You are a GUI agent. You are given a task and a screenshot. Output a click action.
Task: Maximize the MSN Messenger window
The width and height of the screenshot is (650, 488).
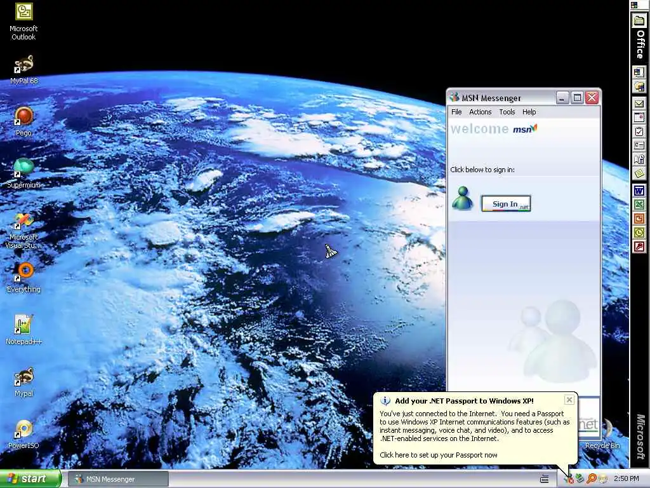coord(577,98)
